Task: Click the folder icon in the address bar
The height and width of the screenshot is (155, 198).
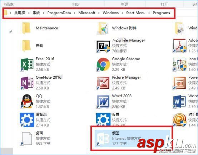Action: point(6,12)
